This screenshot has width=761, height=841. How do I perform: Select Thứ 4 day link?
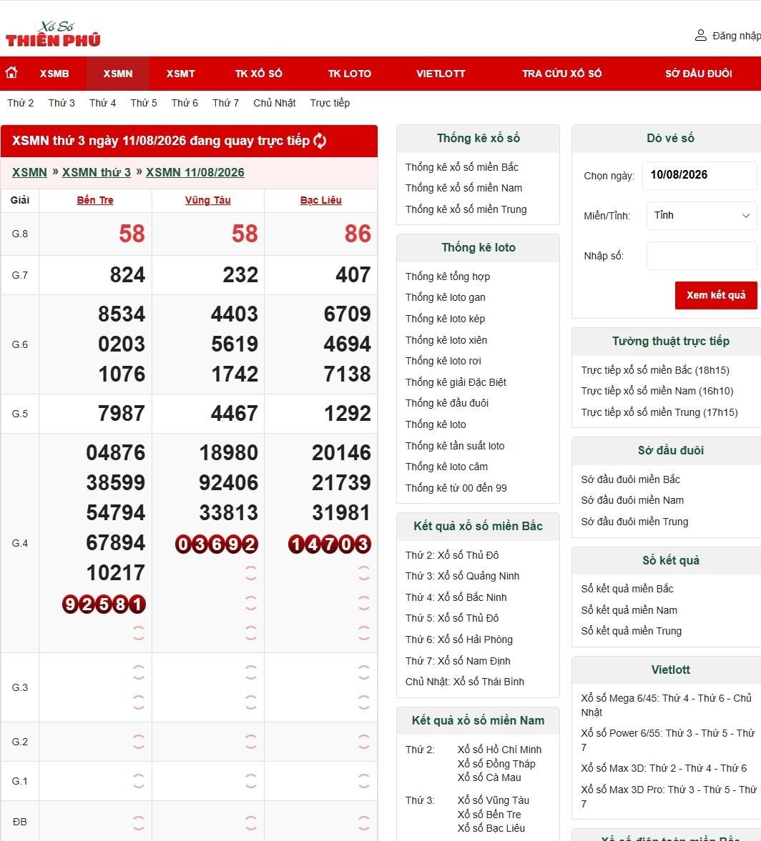[x=102, y=103]
